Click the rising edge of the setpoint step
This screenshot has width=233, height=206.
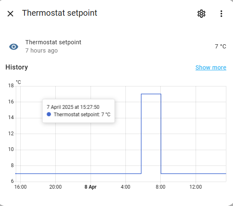click(141, 134)
